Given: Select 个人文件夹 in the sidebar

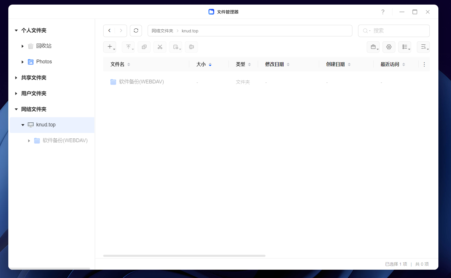Looking at the screenshot, I should (x=34, y=30).
